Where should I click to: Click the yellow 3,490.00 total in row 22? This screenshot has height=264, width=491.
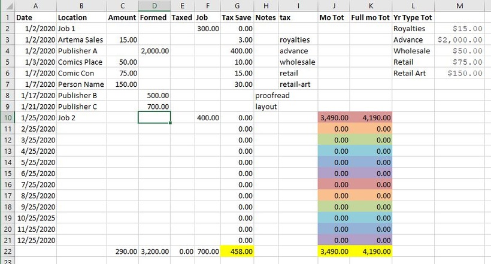coord(334,251)
